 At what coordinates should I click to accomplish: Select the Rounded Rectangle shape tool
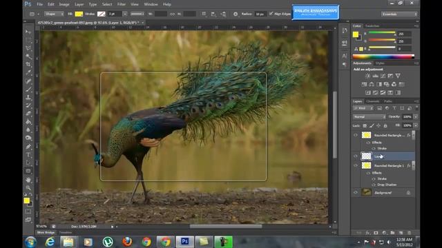click(x=28, y=171)
